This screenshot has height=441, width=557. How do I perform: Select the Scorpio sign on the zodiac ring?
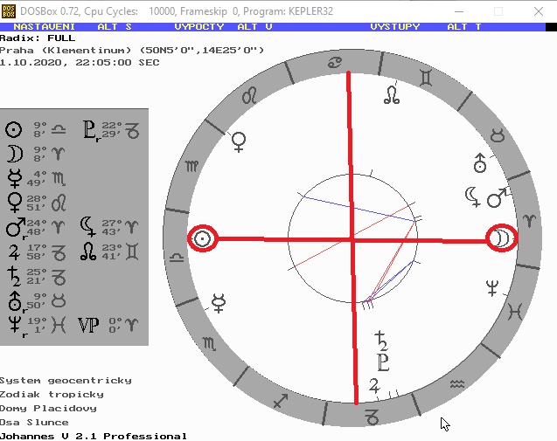[209, 343]
